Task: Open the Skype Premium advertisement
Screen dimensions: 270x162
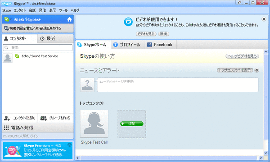Action: tap(38, 150)
